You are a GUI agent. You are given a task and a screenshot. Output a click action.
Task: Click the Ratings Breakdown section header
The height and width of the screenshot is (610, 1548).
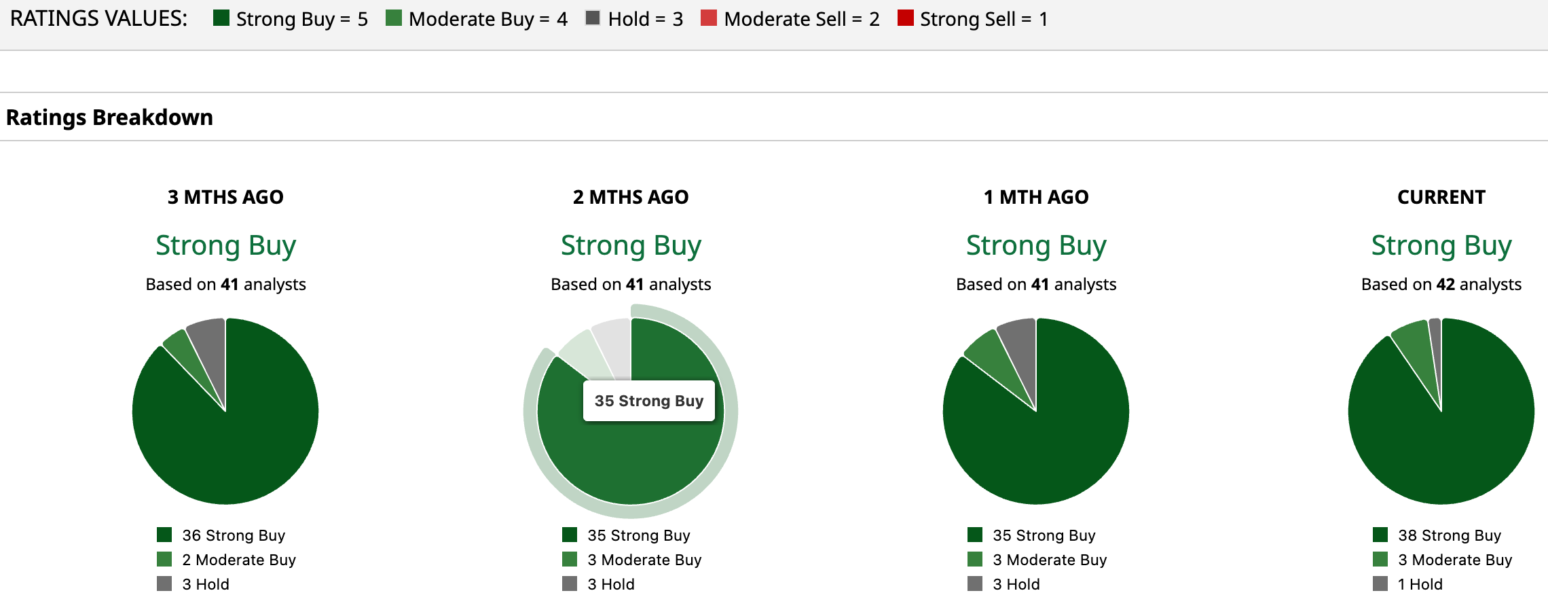[109, 118]
